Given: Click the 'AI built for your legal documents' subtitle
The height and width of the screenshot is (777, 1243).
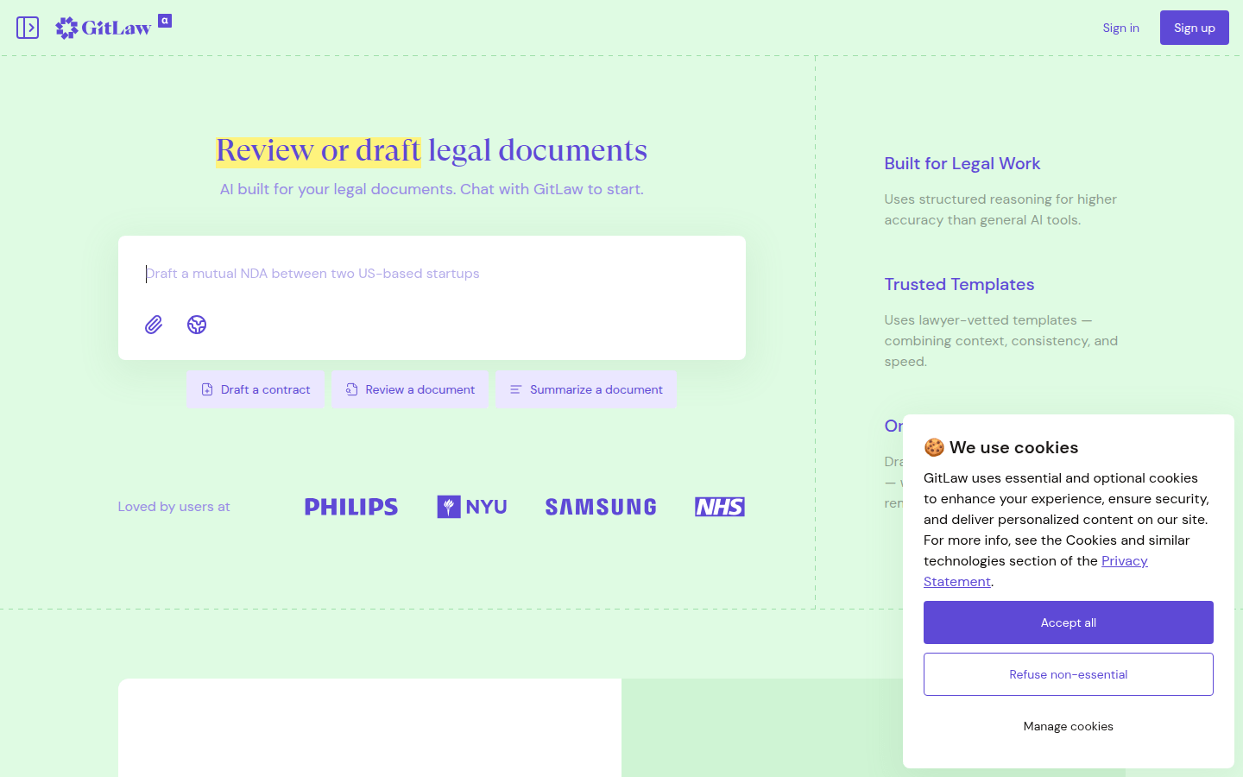Looking at the screenshot, I should click(x=432, y=189).
